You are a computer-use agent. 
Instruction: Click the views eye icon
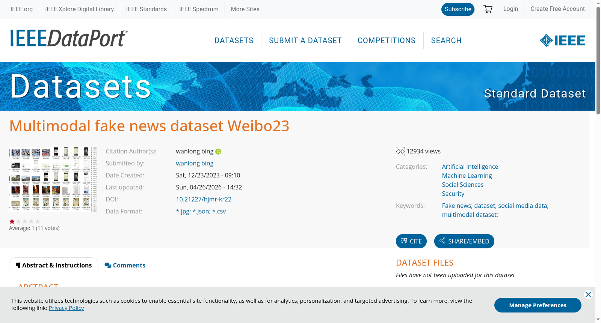tap(400, 152)
